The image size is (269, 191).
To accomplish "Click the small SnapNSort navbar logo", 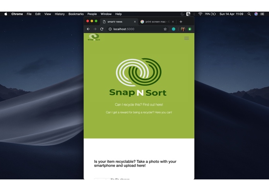I will click(94, 37).
